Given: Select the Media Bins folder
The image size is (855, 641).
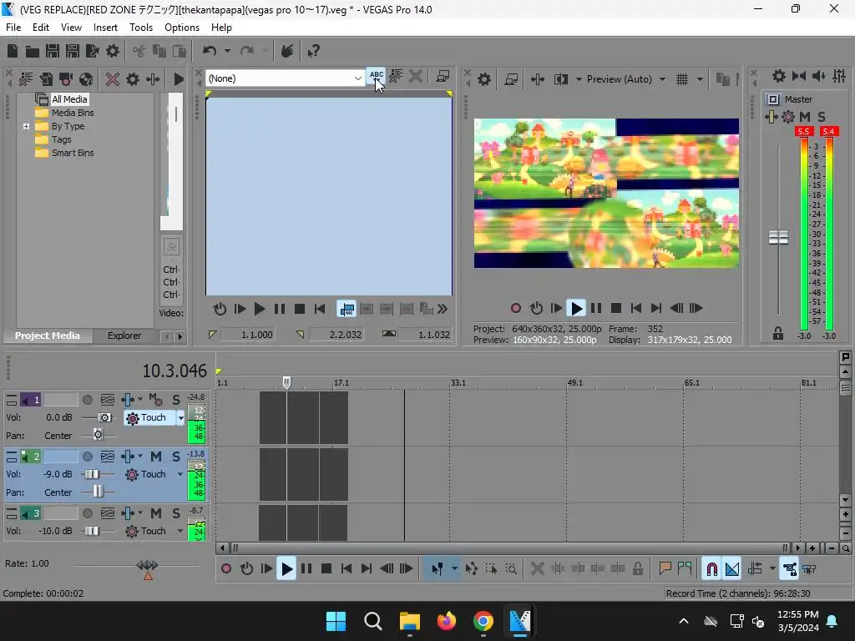Looking at the screenshot, I should pos(72,113).
